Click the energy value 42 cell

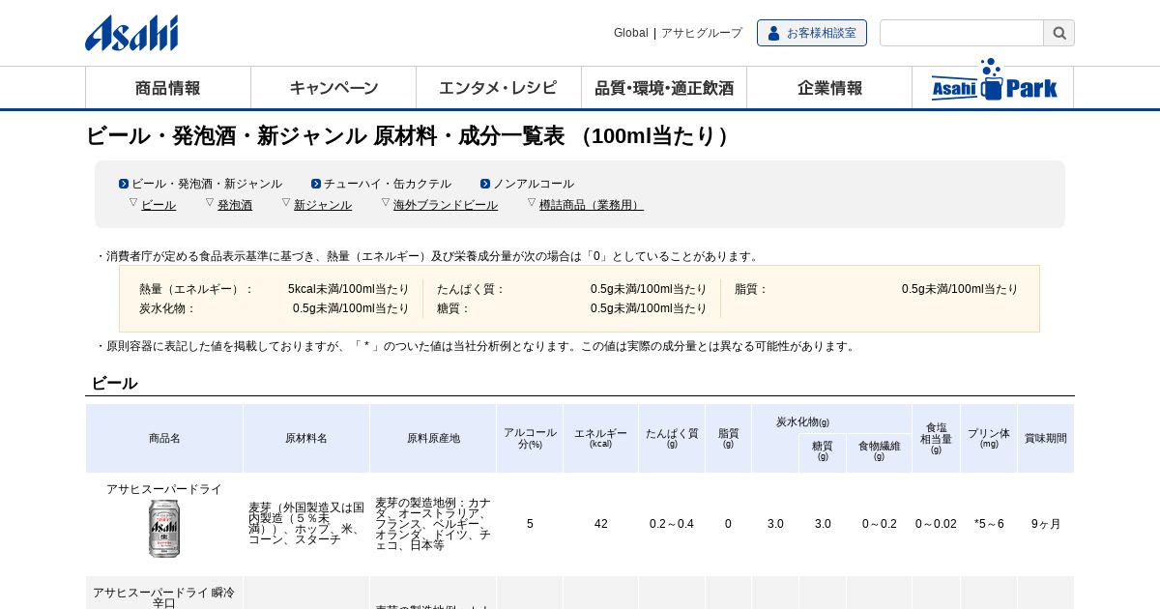(x=601, y=524)
